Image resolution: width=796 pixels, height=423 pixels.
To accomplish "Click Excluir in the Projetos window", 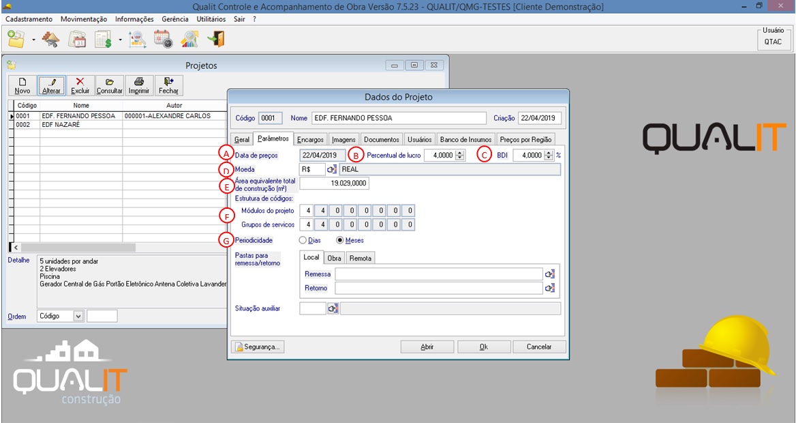I will click(80, 86).
